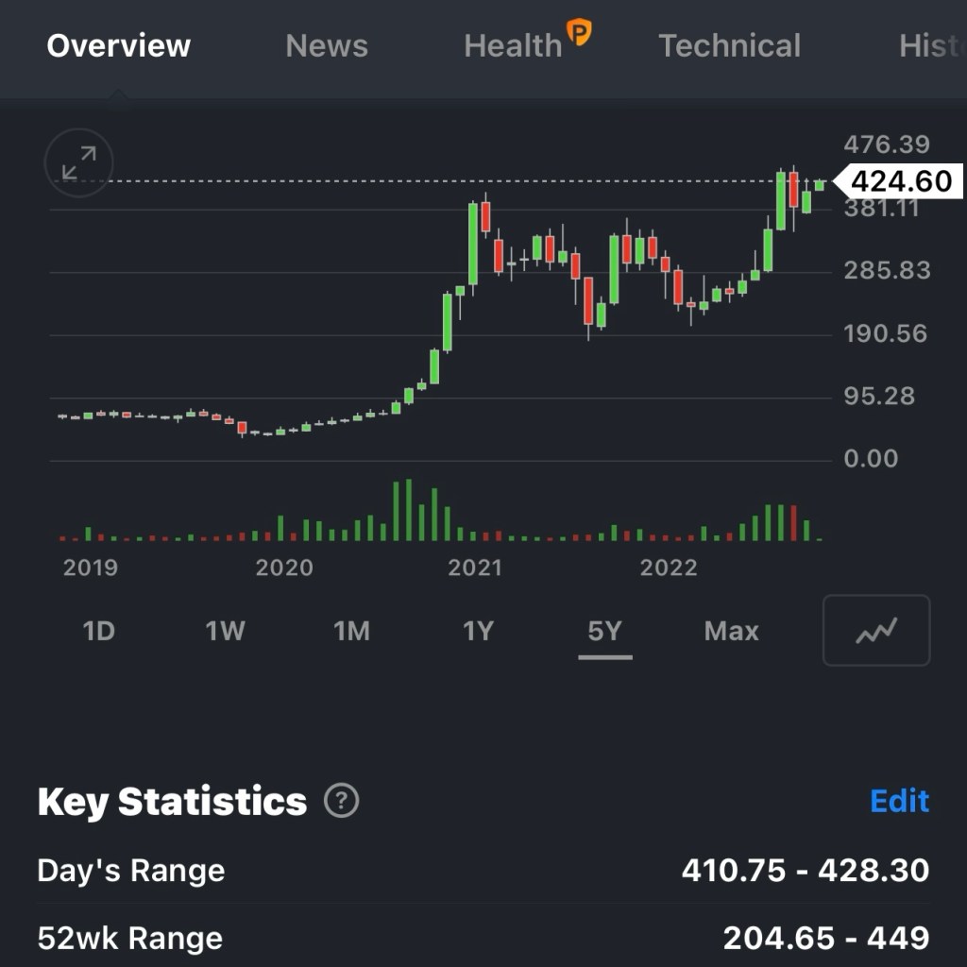Click the Key Statistics help question mark

tap(341, 801)
